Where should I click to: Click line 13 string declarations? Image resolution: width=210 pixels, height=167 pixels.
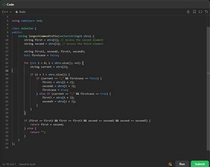click(x=54, y=52)
